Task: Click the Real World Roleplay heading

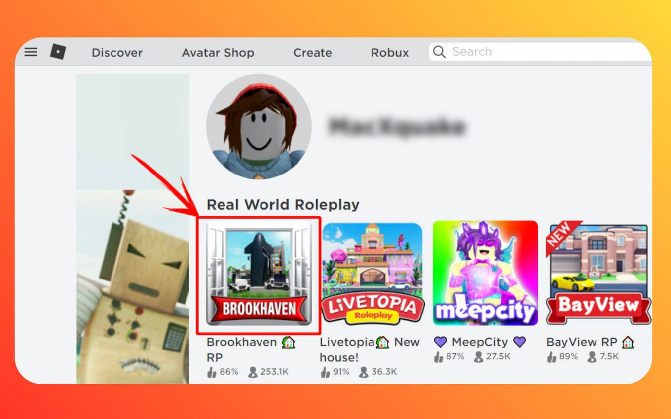Action: (x=283, y=205)
